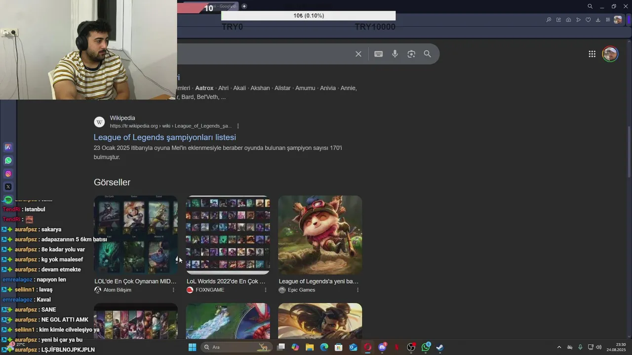632x355 pixels.
Task: Open the Wikipedia source URL line
Action: click(170, 126)
